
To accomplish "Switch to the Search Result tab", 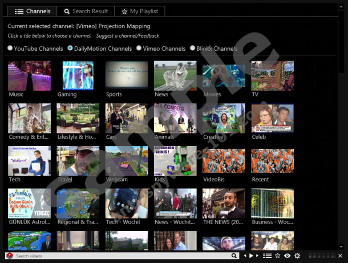I will [84, 11].
